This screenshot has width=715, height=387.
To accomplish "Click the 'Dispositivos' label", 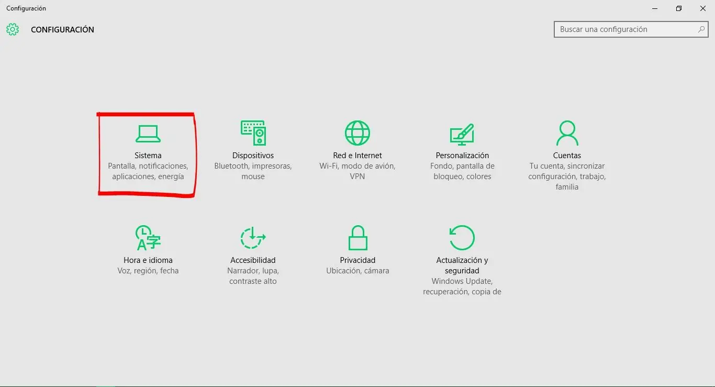I will click(253, 156).
